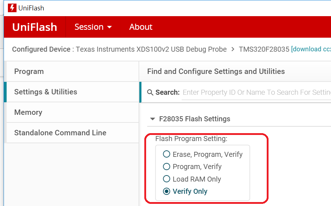Click the UniFlash logo in red header
The width and height of the screenshot is (331, 206).
click(34, 27)
